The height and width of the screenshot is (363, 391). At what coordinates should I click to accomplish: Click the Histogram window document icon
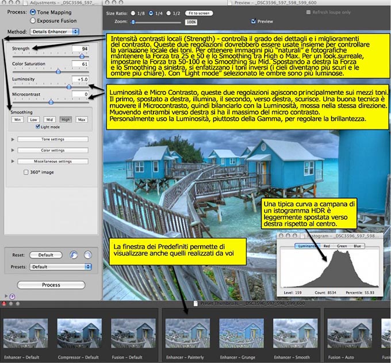[302, 236]
